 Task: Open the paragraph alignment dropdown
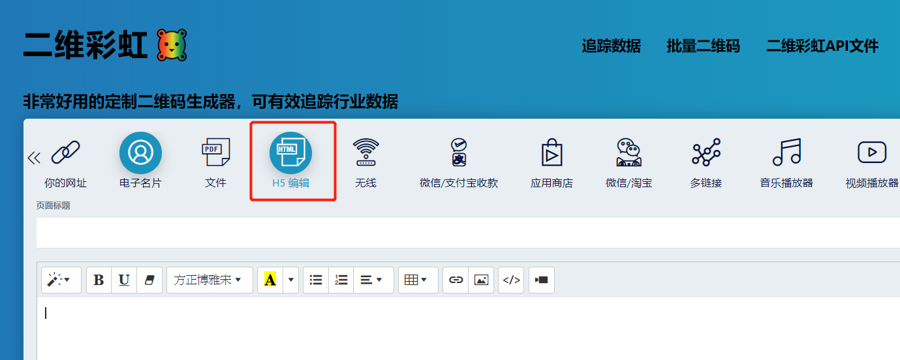coord(373,280)
